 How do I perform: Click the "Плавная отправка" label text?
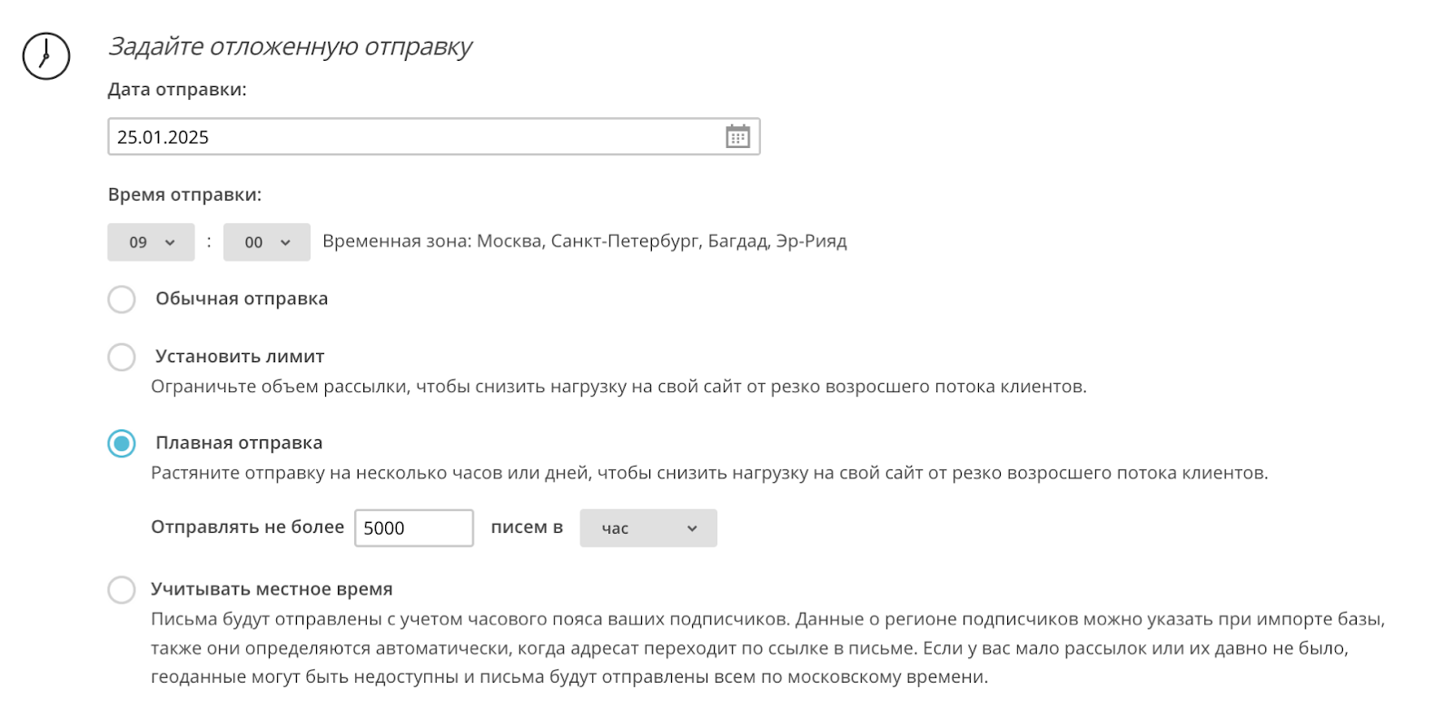point(239,443)
